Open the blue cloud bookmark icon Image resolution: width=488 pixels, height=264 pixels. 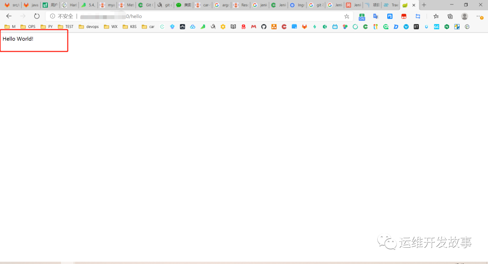click(192, 27)
